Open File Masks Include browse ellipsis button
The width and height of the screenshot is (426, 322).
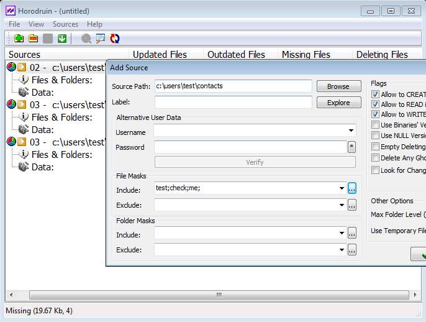coord(352,188)
